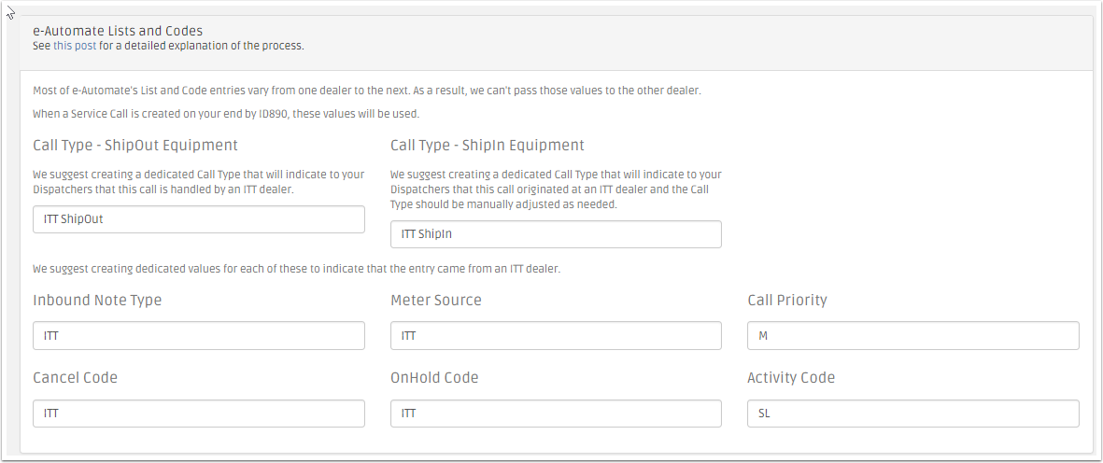Viewport: 1103px width, 463px height.
Task: Click the 'Cancel Code' label
Action: tap(76, 377)
